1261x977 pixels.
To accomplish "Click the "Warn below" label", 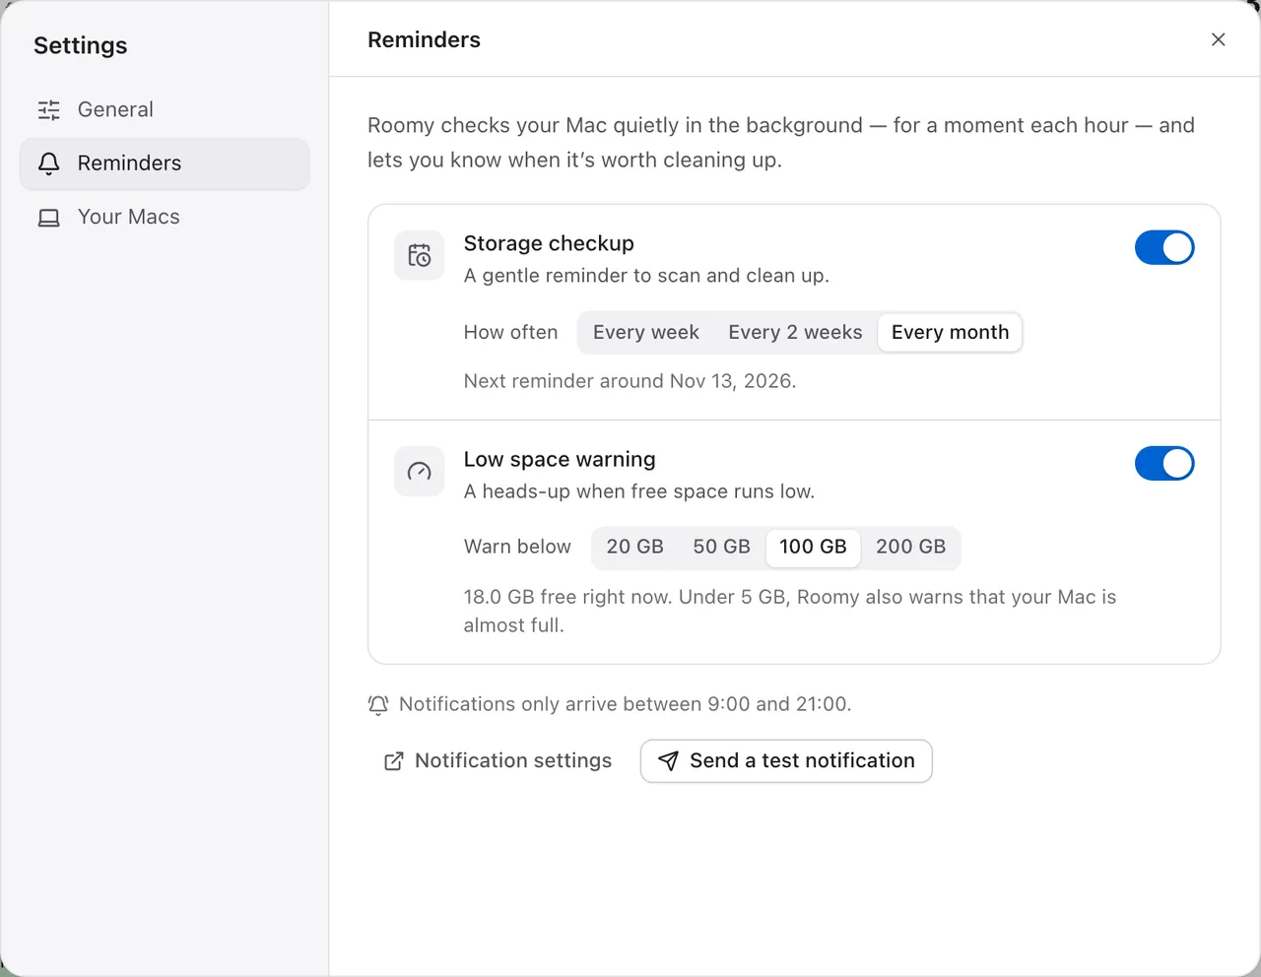I will [x=517, y=548].
